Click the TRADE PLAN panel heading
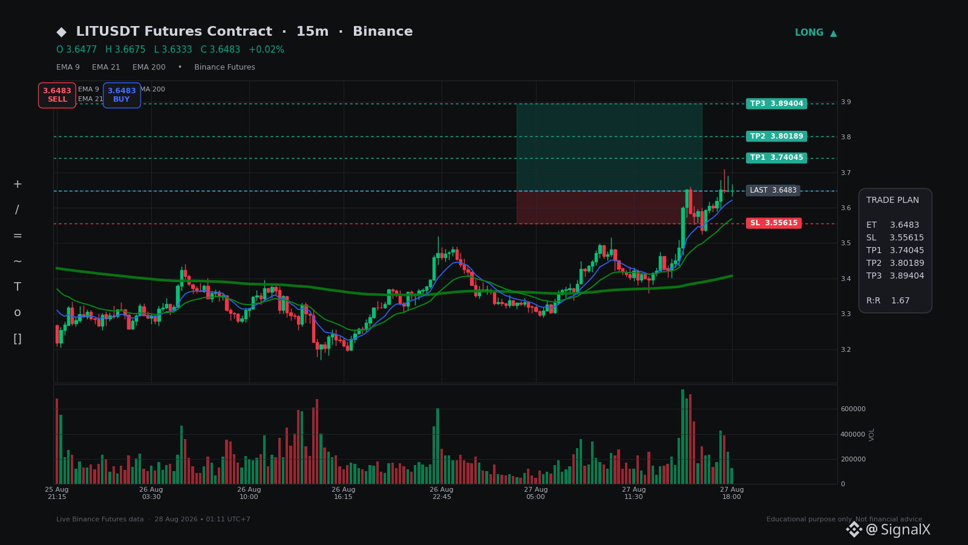Viewport: 968px width, 545px height. (892, 200)
